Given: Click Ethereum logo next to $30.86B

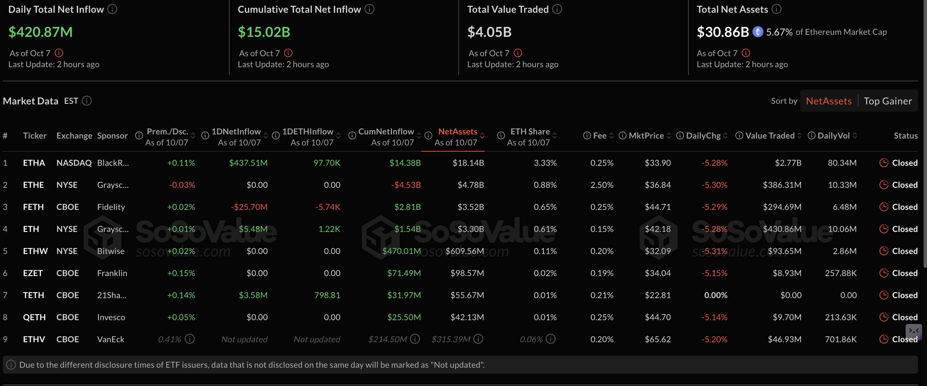Looking at the screenshot, I should pos(758,32).
